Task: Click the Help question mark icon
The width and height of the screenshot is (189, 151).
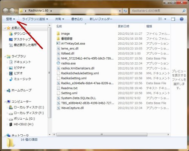Action: click(x=181, y=19)
